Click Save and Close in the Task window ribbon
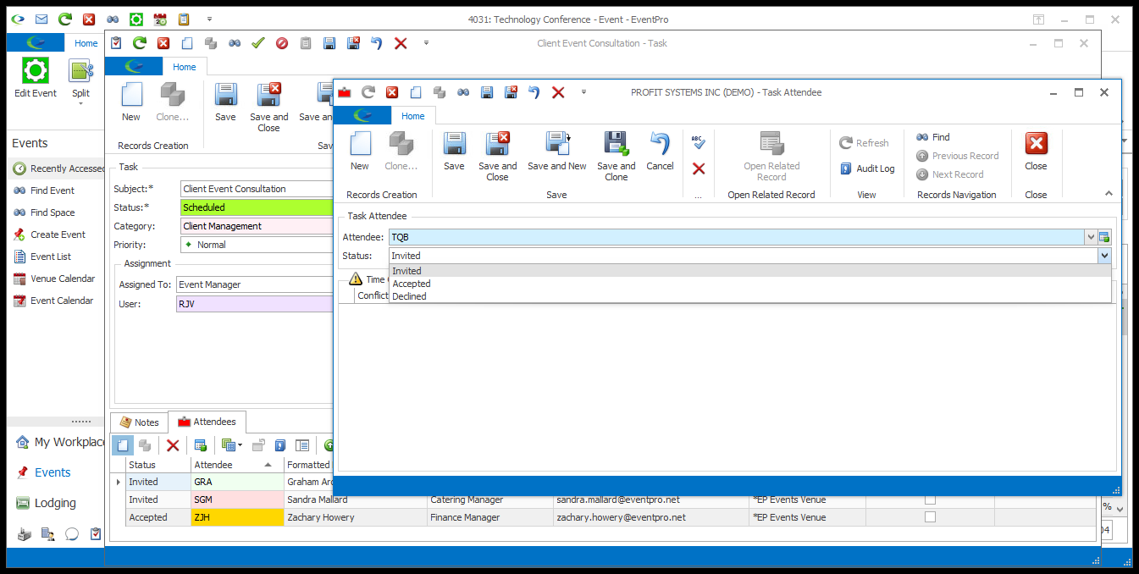 [268, 107]
